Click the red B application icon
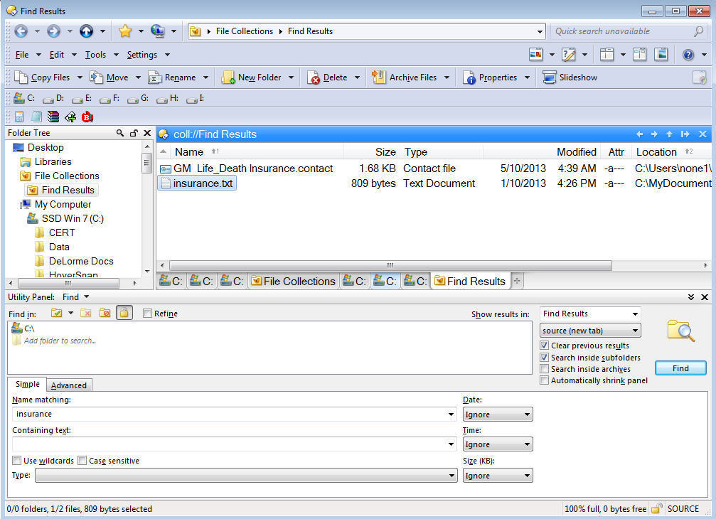This screenshot has height=519, width=716. [87, 117]
